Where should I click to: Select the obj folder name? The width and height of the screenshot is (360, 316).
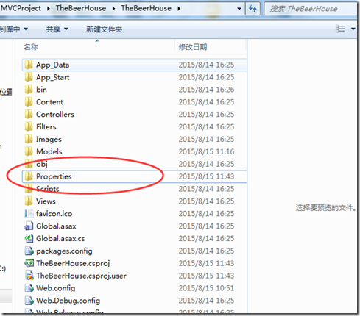click(41, 164)
